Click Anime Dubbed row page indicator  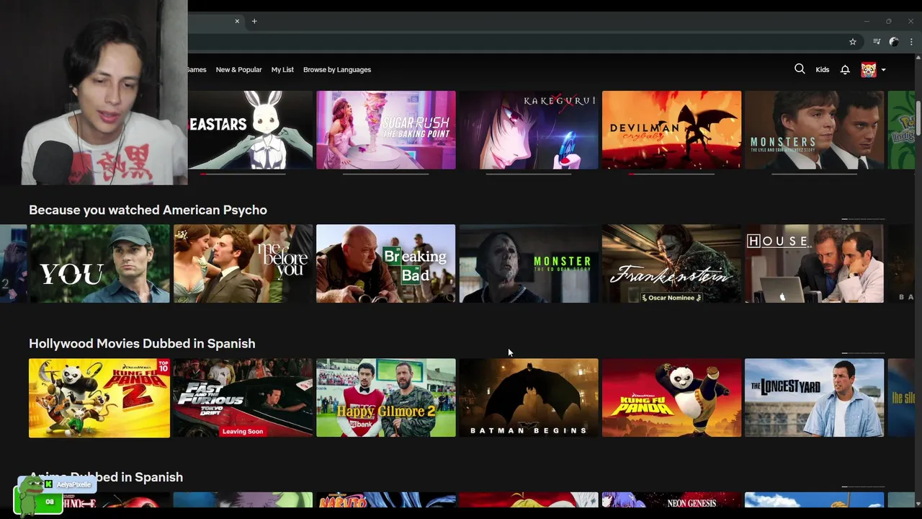863,487
